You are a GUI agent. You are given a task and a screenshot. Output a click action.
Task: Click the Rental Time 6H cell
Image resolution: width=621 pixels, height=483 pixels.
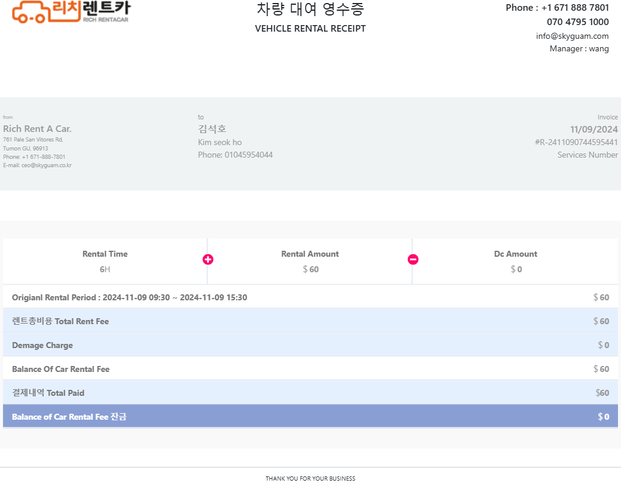[105, 262]
